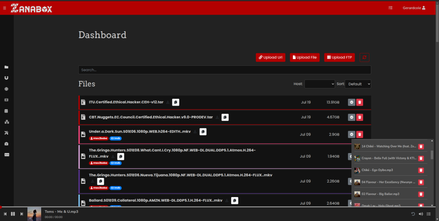Play 02 Flavour - Big Baller.mp3 from the playlist
Image resolution: width=439 pixels, height=221 pixels.
(380, 194)
